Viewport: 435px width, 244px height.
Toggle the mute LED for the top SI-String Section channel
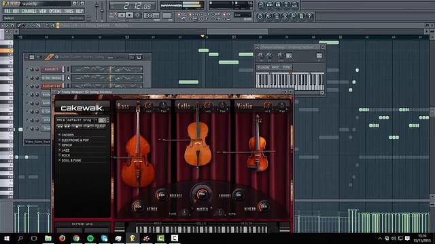point(27,78)
